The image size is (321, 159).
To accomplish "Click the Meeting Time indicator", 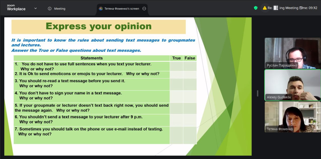I will (308, 8).
